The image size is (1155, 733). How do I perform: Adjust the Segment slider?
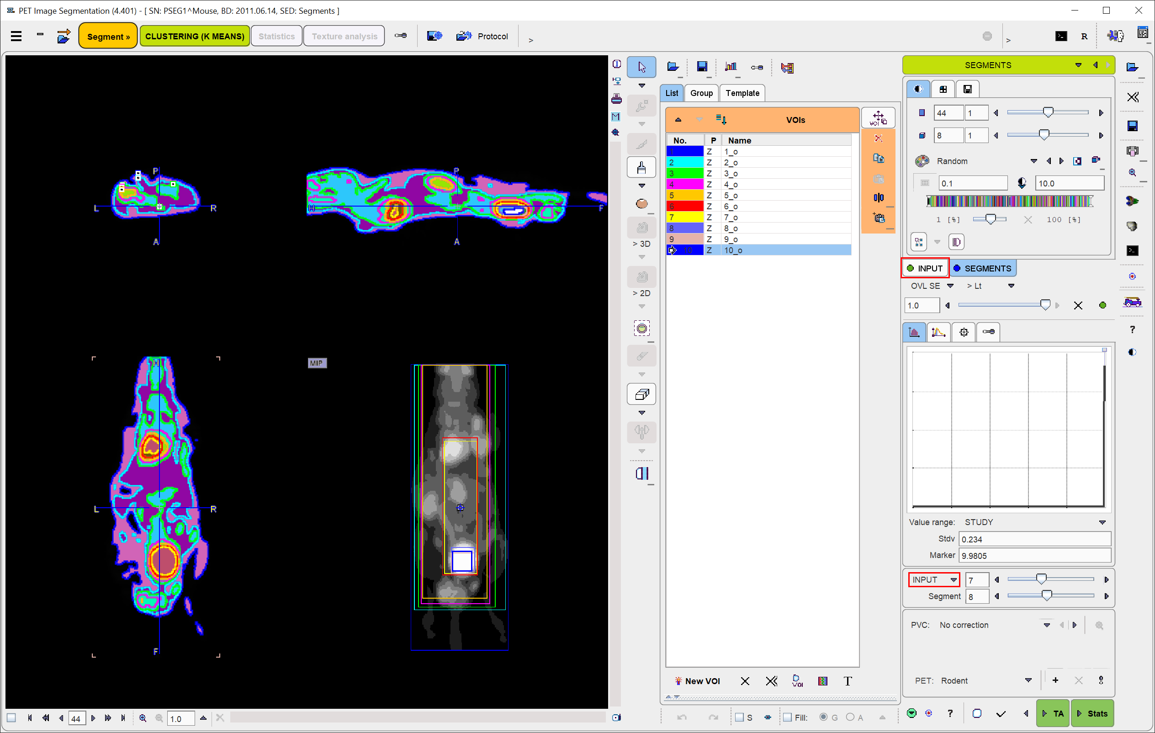(x=1047, y=596)
